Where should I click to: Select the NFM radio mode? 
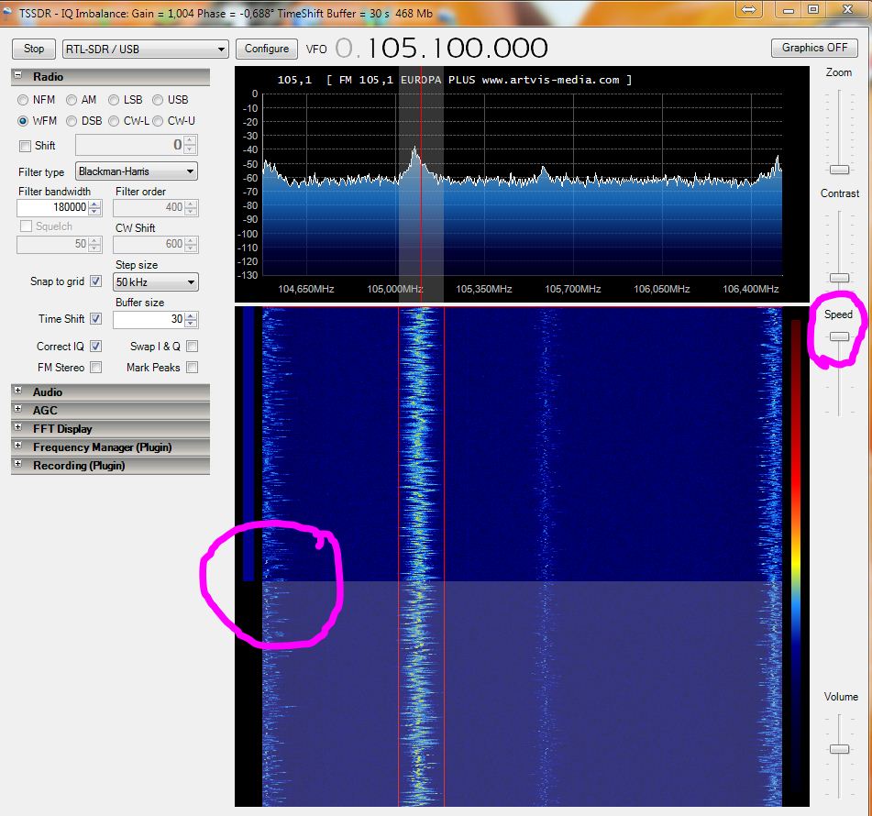point(23,100)
